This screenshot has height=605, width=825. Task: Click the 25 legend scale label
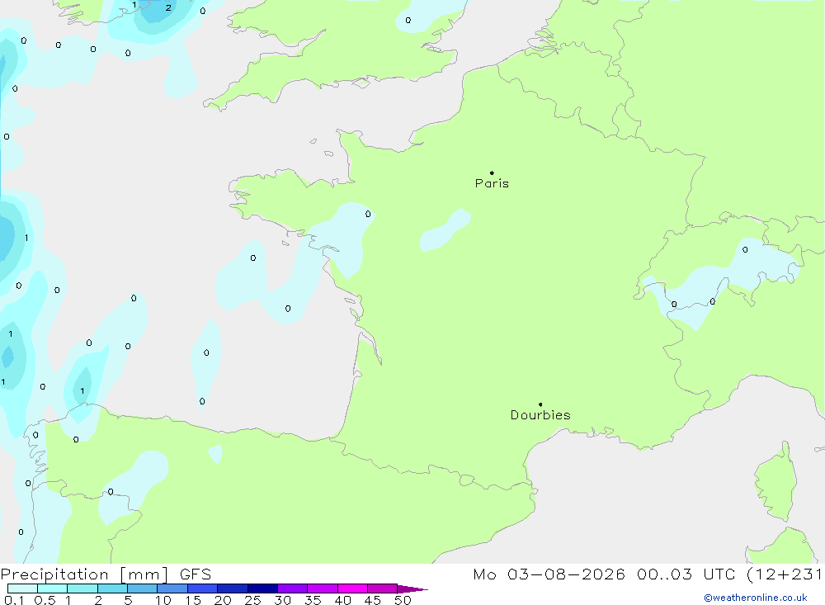click(x=253, y=600)
